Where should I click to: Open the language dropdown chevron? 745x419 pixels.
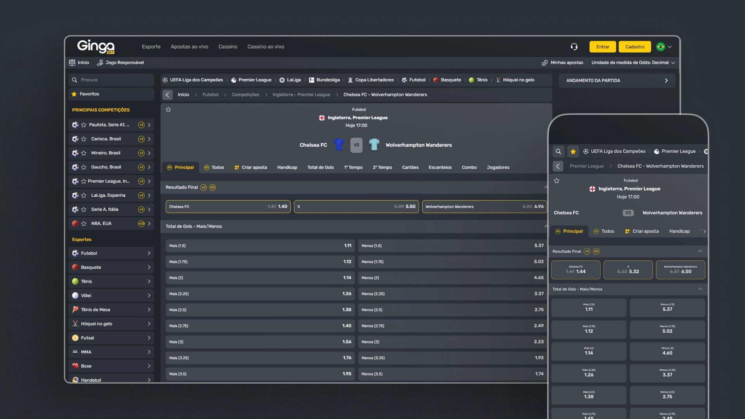pyautogui.click(x=670, y=47)
